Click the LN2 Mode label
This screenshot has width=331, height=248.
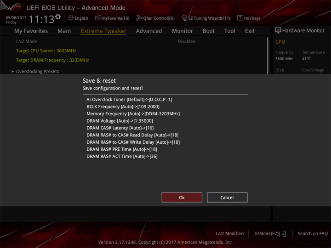pyautogui.click(x=26, y=41)
